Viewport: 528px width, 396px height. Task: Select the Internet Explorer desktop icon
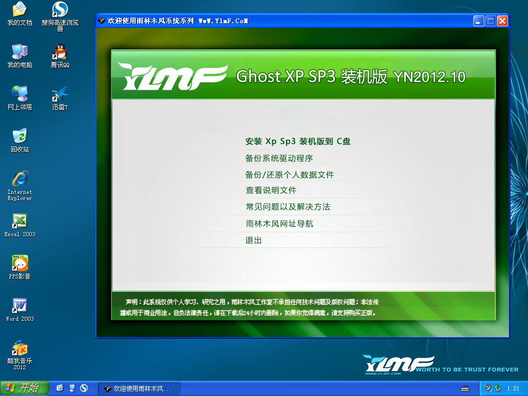(20, 186)
